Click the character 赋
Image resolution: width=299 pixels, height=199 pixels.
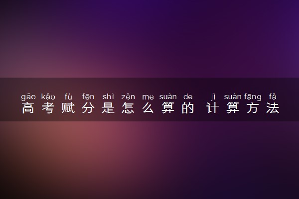(68, 108)
